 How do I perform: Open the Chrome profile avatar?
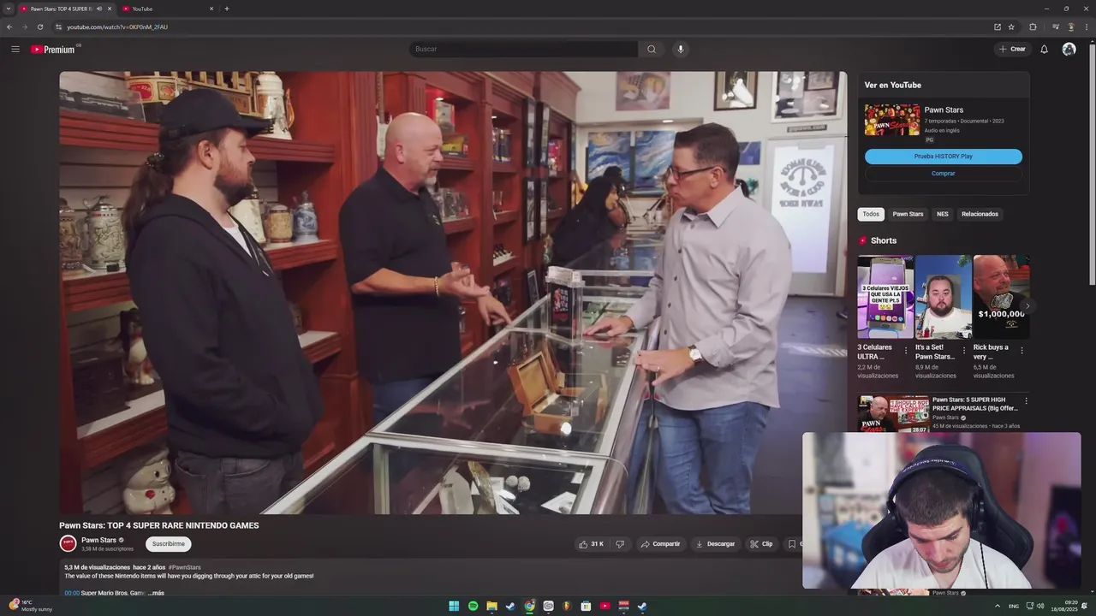pyautogui.click(x=1070, y=27)
